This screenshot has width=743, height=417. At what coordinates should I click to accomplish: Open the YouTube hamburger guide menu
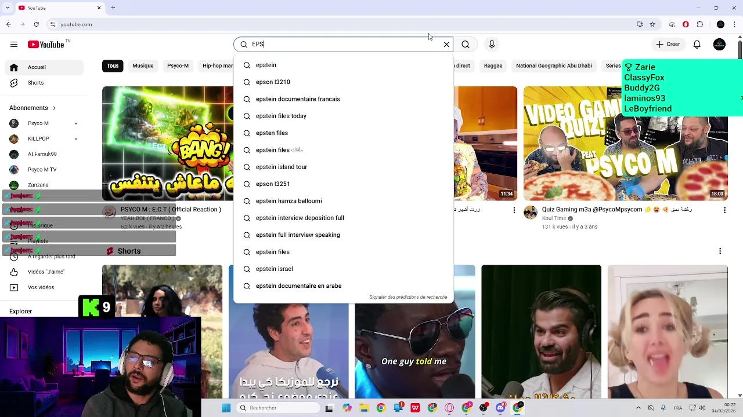coord(13,45)
